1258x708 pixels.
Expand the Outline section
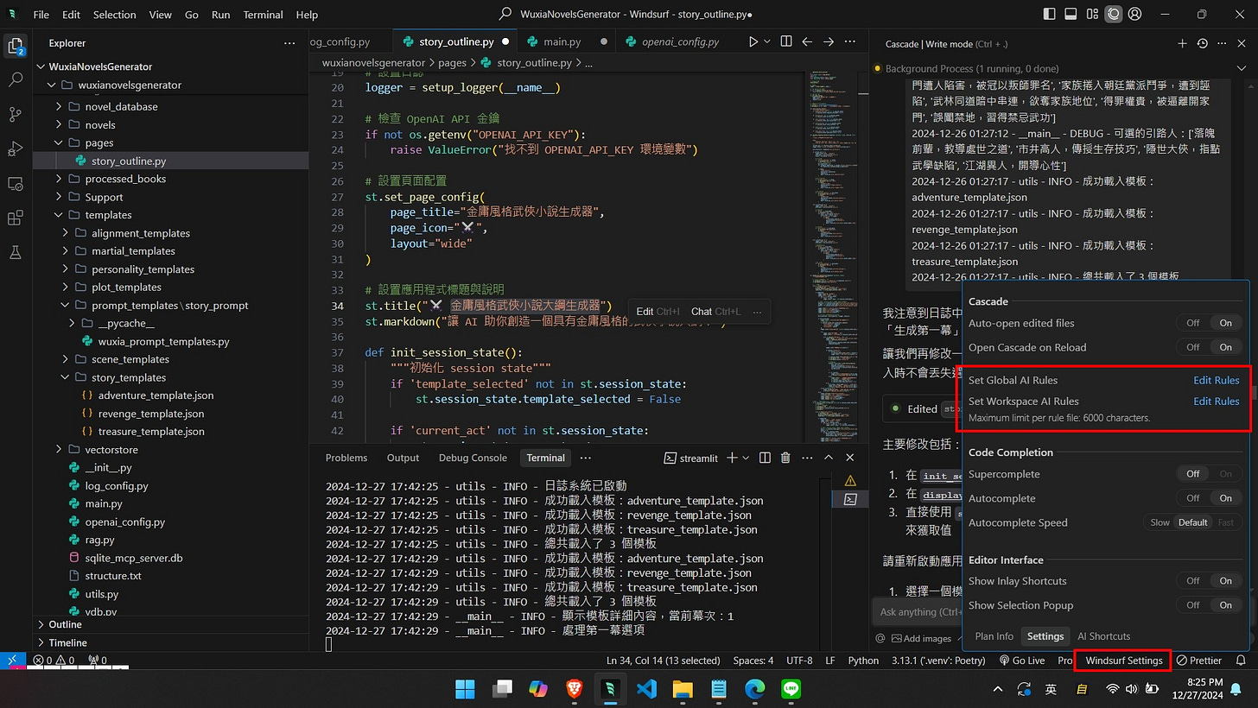coord(65,624)
